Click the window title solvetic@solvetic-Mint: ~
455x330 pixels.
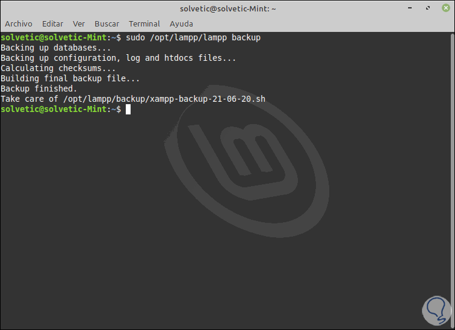(227, 8)
